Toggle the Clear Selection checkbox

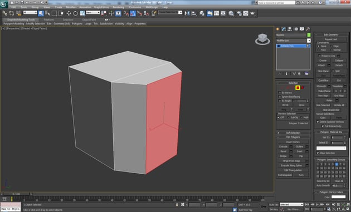318,153
